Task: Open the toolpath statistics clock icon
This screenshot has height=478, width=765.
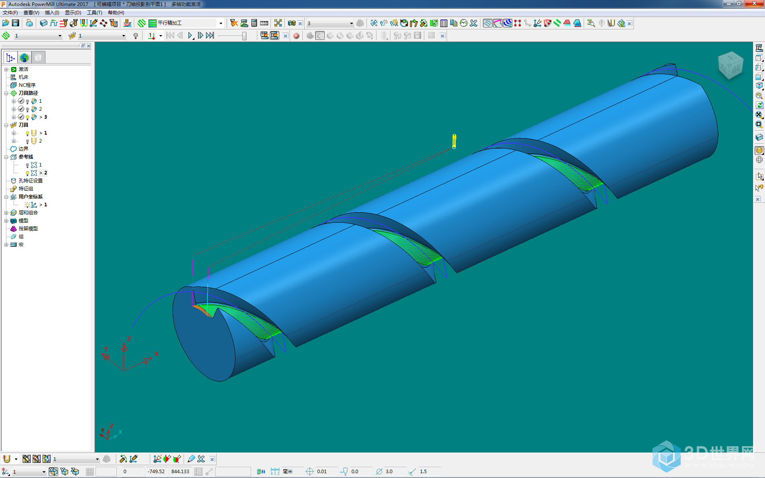Action: coord(464,23)
